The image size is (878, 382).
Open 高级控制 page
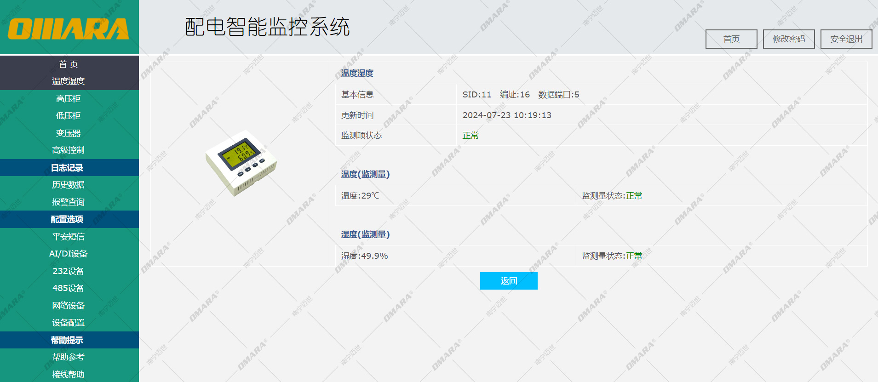[68, 150]
